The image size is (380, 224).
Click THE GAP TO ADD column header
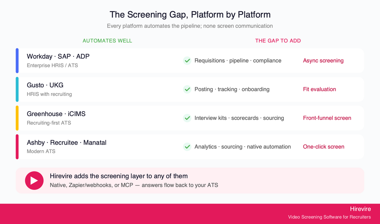click(278, 41)
